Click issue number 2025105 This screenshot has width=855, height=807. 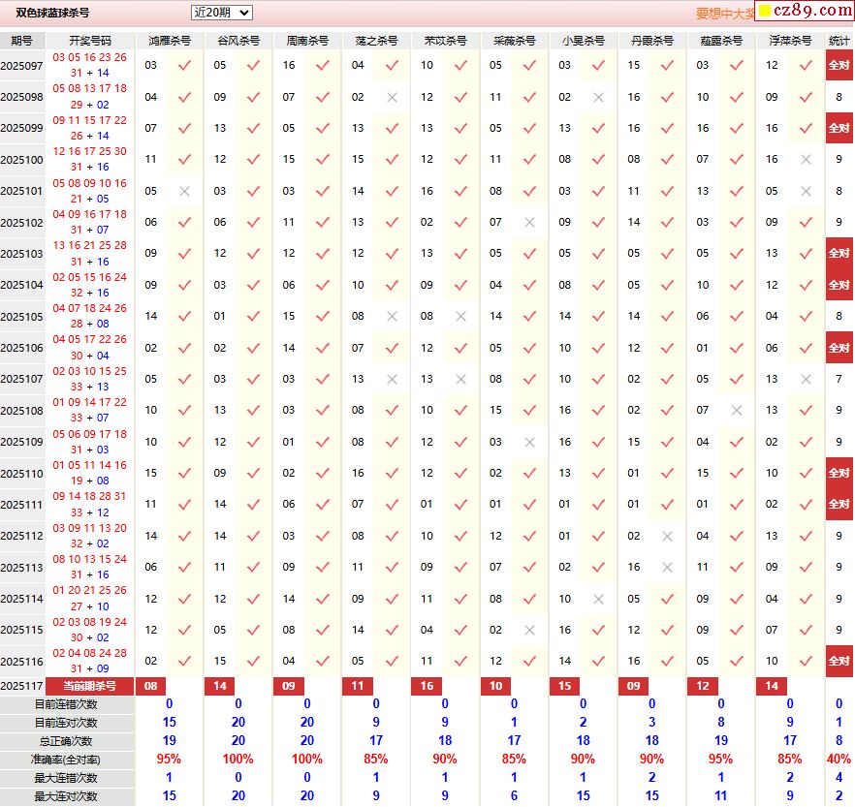[x=21, y=317]
